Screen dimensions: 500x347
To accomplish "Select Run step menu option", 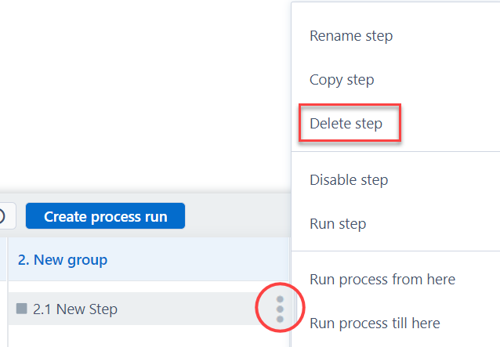I will pyautogui.click(x=338, y=224).
